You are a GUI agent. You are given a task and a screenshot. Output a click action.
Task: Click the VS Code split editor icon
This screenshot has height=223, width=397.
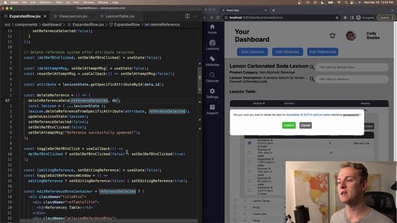tap(187, 16)
